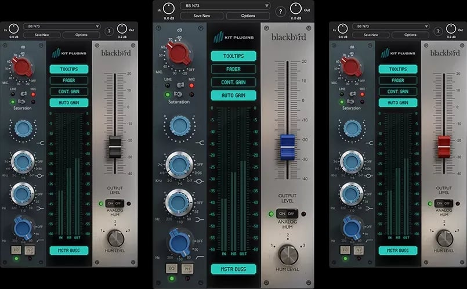Click Tooltips on right plugin
The height and width of the screenshot is (289, 467).
point(398,69)
